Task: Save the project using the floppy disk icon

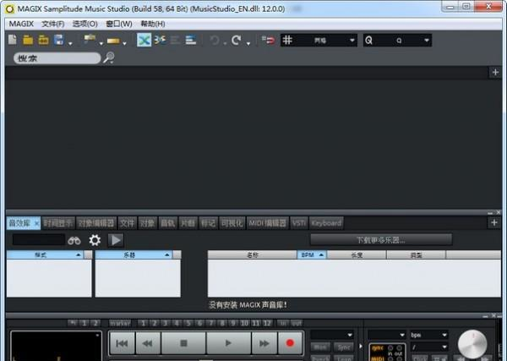Action: pyautogui.click(x=59, y=40)
